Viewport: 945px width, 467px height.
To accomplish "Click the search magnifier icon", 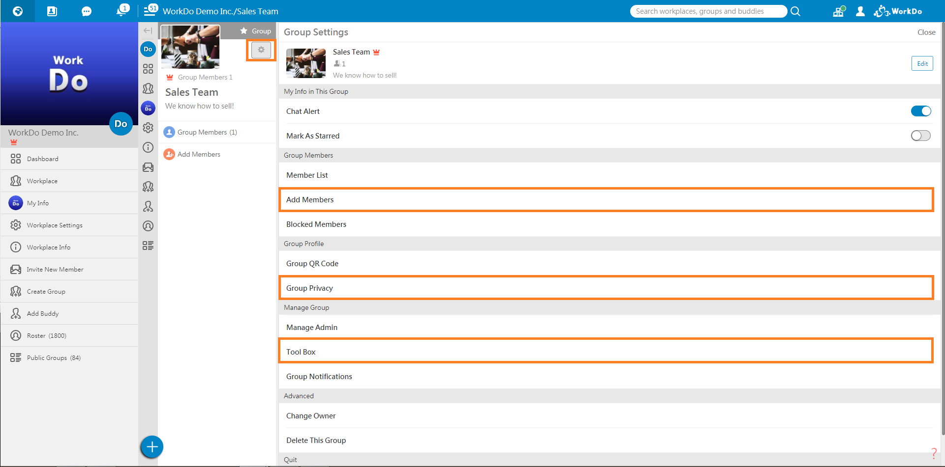I will (795, 11).
